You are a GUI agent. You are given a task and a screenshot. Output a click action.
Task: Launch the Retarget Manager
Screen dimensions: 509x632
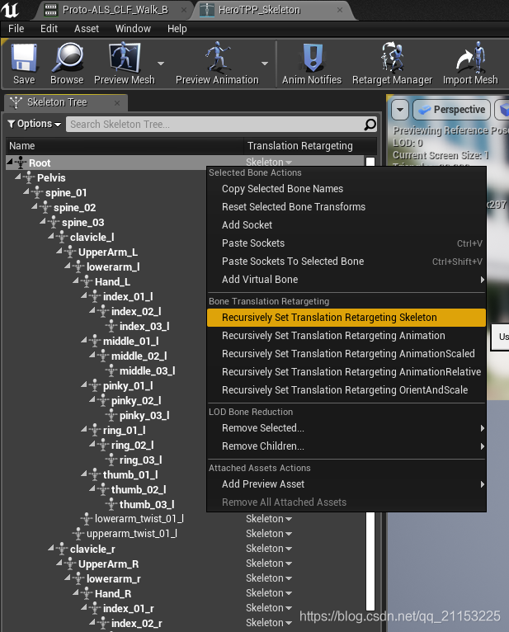click(x=394, y=63)
